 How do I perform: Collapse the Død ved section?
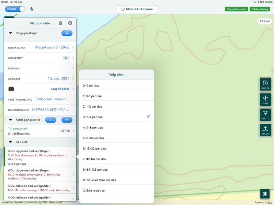(x=11, y=142)
